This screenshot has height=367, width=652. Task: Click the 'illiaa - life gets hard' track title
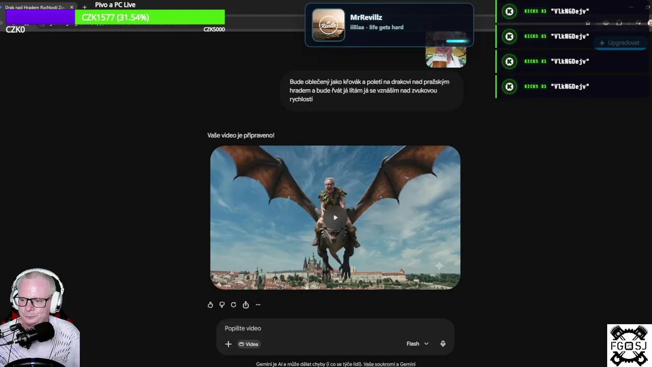tap(376, 27)
